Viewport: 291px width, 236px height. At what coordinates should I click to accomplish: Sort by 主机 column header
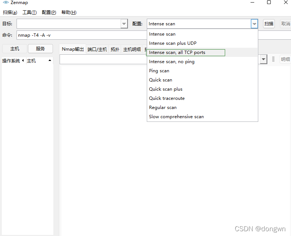coord(39,61)
